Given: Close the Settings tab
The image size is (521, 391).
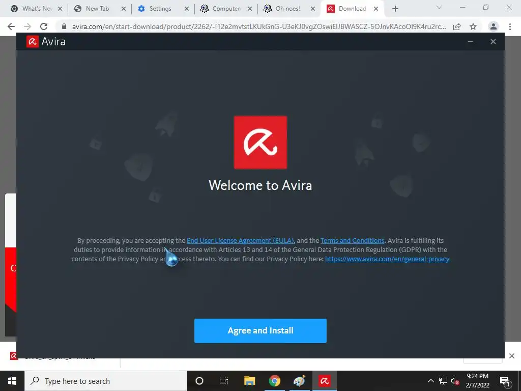Looking at the screenshot, I should pos(187,9).
